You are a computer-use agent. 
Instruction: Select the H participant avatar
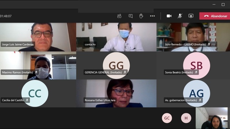coord(186,118)
